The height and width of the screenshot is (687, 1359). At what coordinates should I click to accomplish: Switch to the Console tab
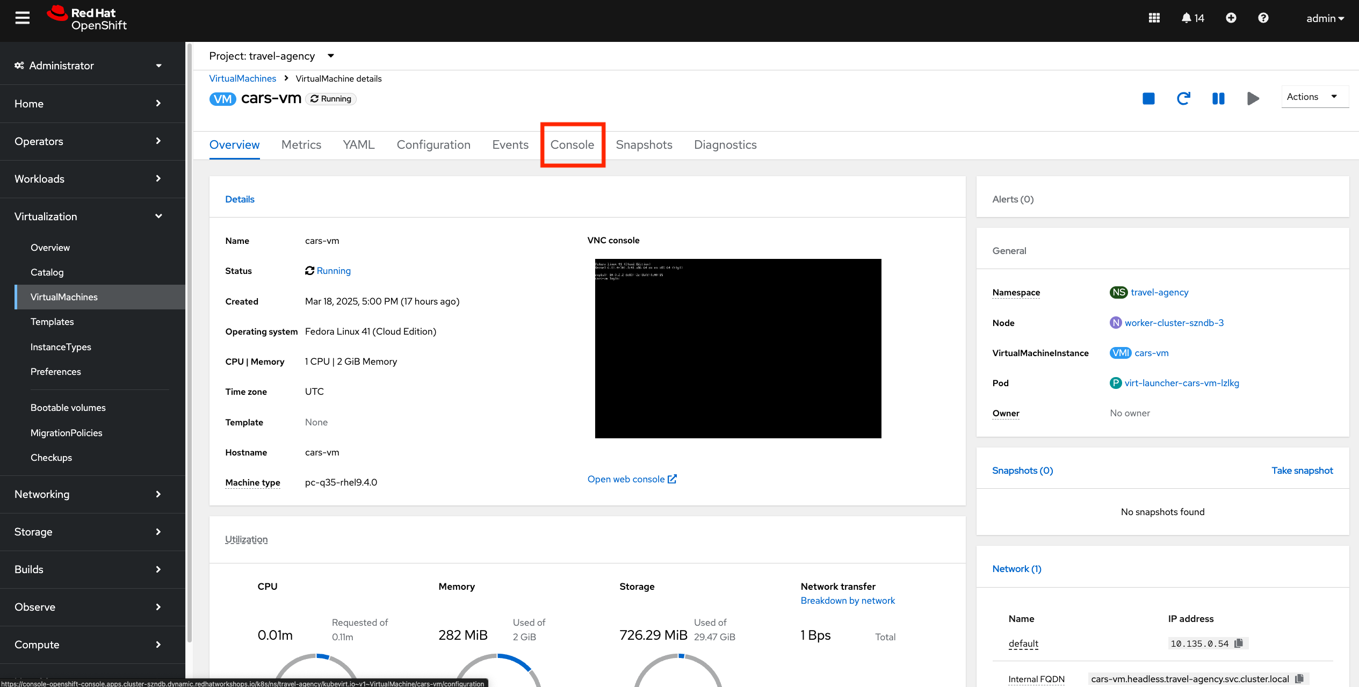tap(572, 144)
